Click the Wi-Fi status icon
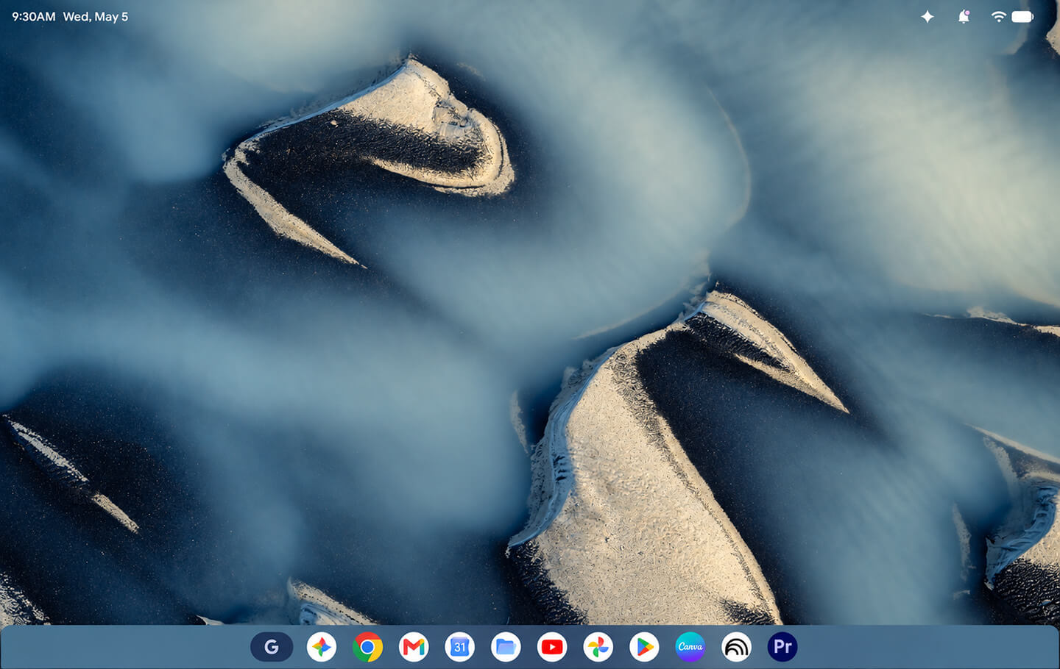The image size is (1060, 669). coord(998,16)
